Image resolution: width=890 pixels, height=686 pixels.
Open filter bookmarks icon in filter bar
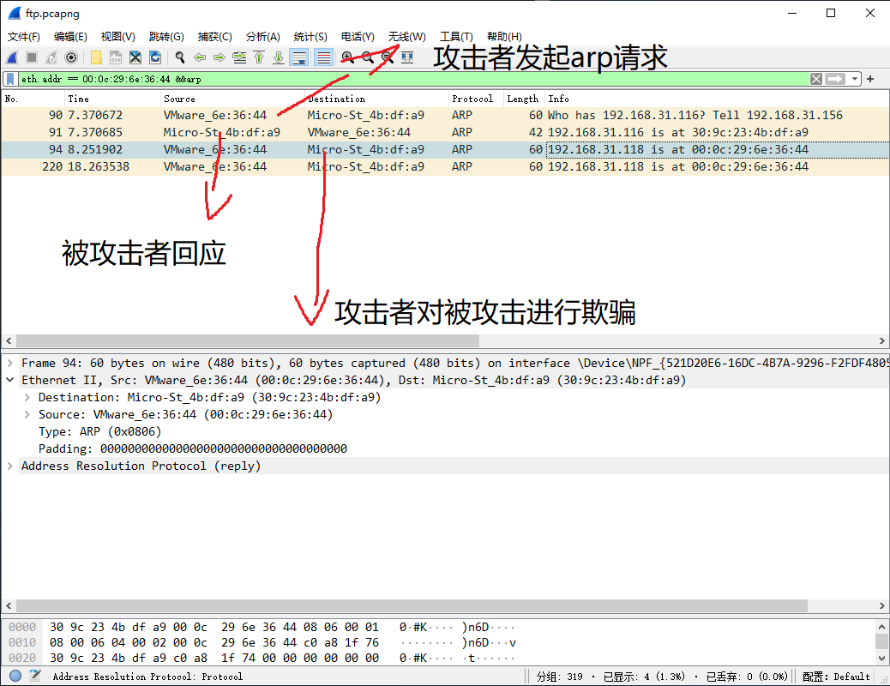10,79
